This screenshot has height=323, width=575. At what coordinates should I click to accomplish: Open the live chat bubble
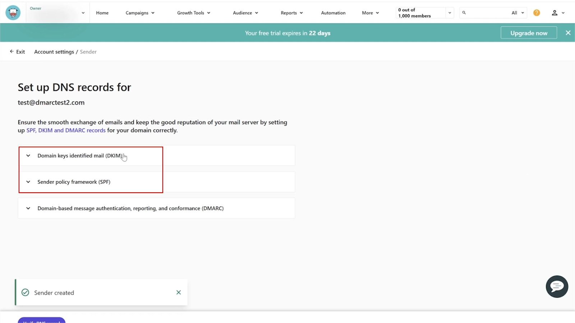point(557,286)
